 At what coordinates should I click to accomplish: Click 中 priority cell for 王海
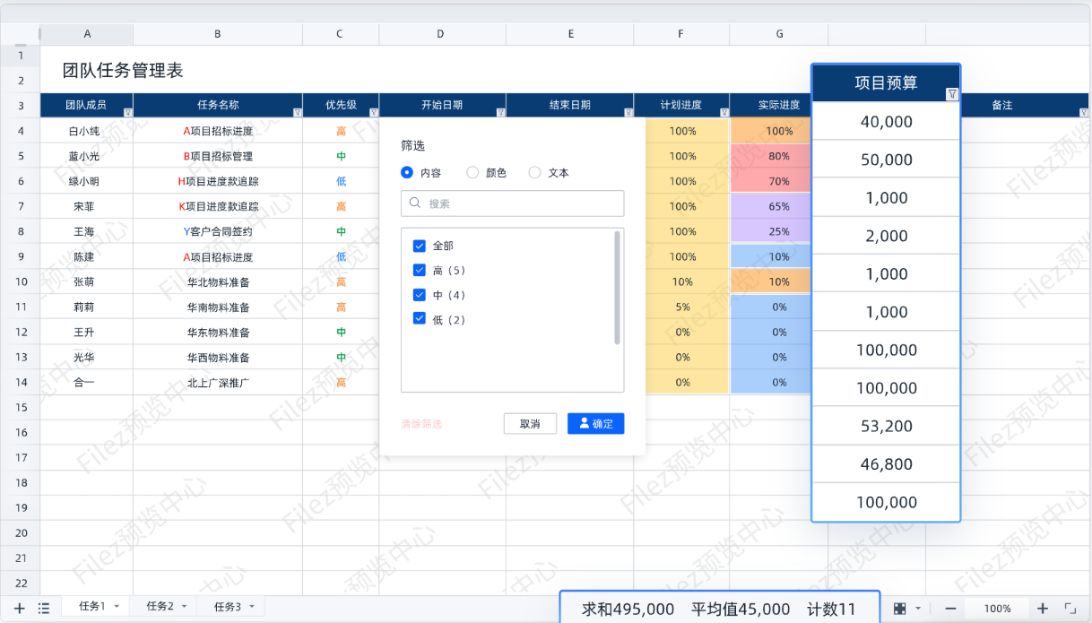[x=341, y=231]
